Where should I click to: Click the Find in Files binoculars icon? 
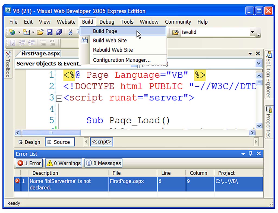point(175,32)
